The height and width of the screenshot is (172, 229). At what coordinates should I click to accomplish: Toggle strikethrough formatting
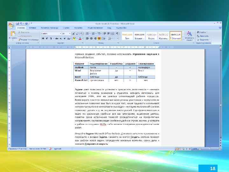pos(57,39)
